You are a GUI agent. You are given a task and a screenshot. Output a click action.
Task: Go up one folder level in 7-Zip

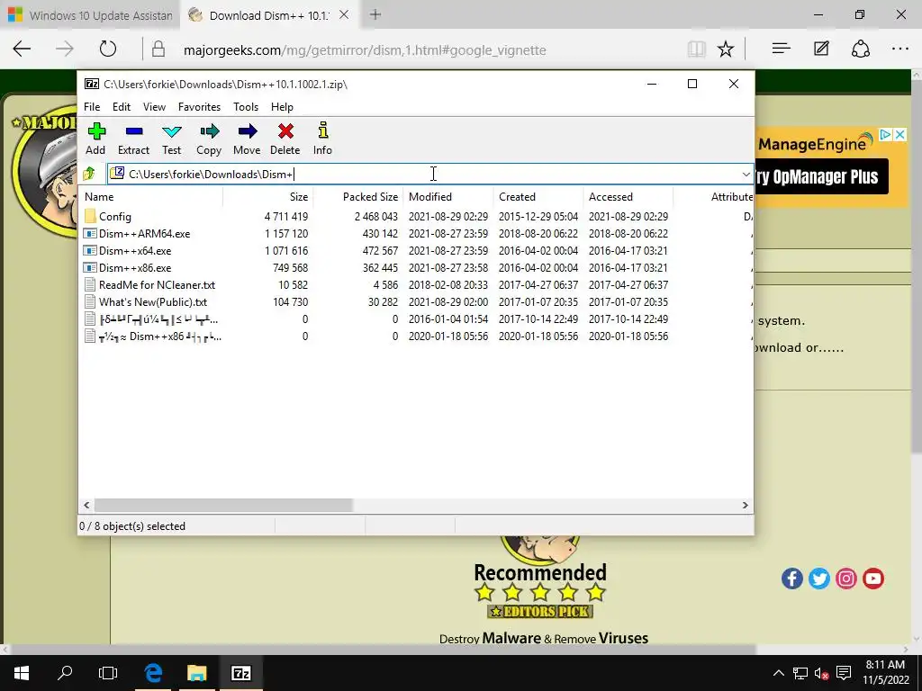[89, 174]
